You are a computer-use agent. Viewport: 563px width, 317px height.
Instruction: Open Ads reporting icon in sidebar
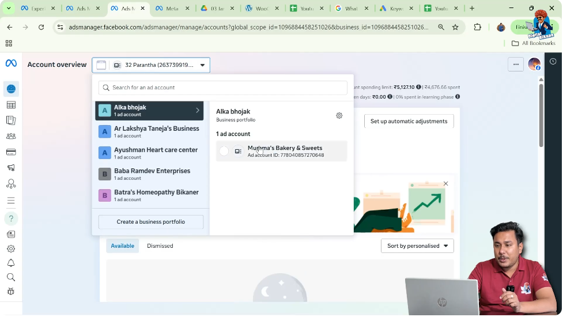click(x=11, y=120)
